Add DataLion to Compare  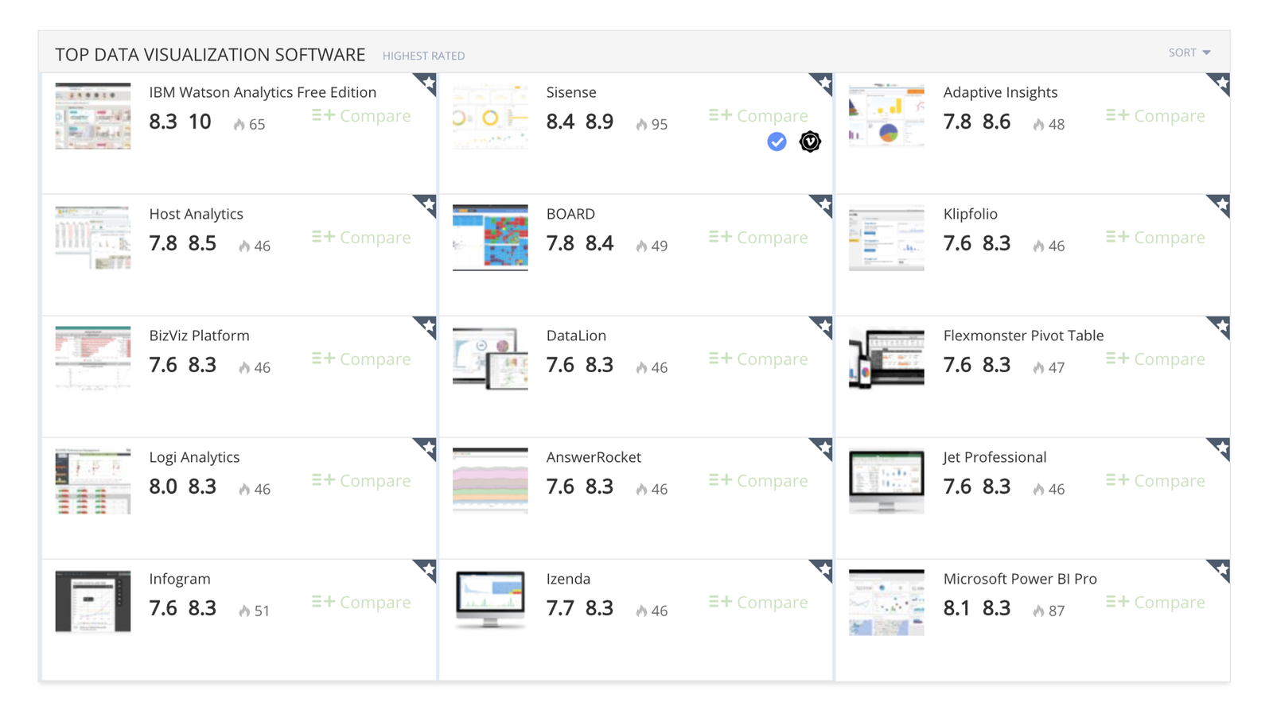click(x=758, y=359)
